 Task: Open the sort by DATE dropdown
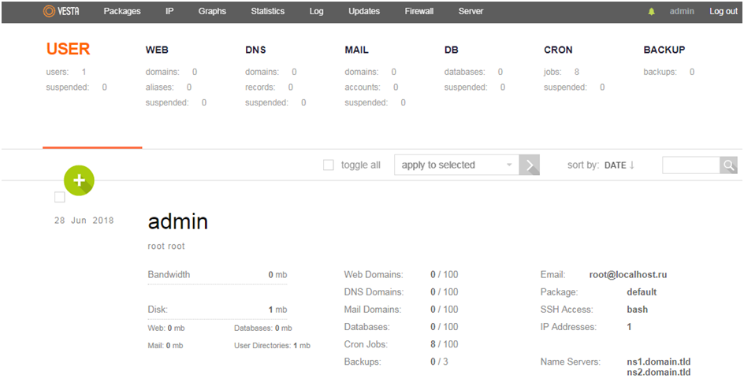point(615,165)
